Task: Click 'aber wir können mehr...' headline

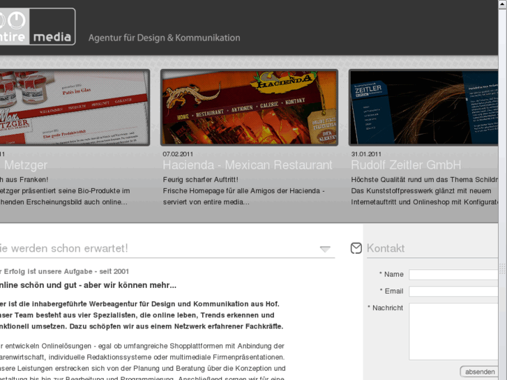Action: 130,285
